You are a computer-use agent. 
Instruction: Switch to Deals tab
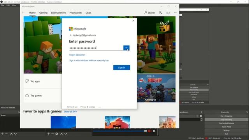pyautogui.click(x=88, y=13)
